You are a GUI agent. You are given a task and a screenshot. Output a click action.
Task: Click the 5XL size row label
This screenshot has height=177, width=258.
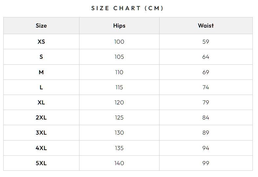(41, 163)
